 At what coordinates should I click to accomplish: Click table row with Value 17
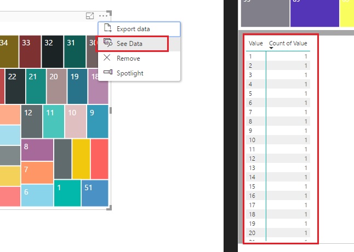pyautogui.click(x=278, y=205)
